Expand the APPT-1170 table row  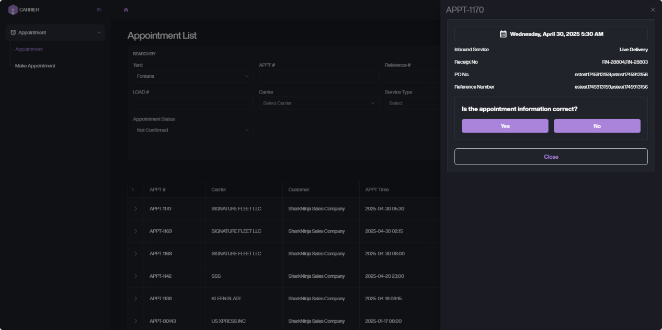click(135, 209)
